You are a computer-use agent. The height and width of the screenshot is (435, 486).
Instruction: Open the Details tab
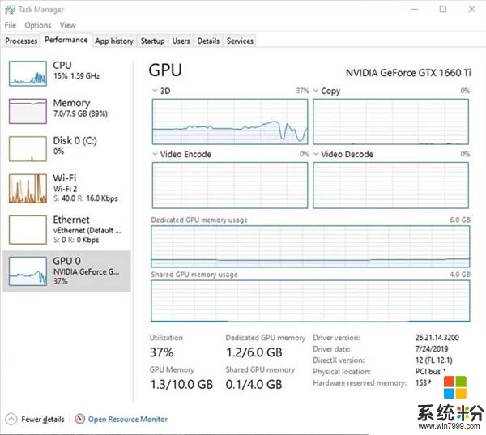[x=208, y=41]
